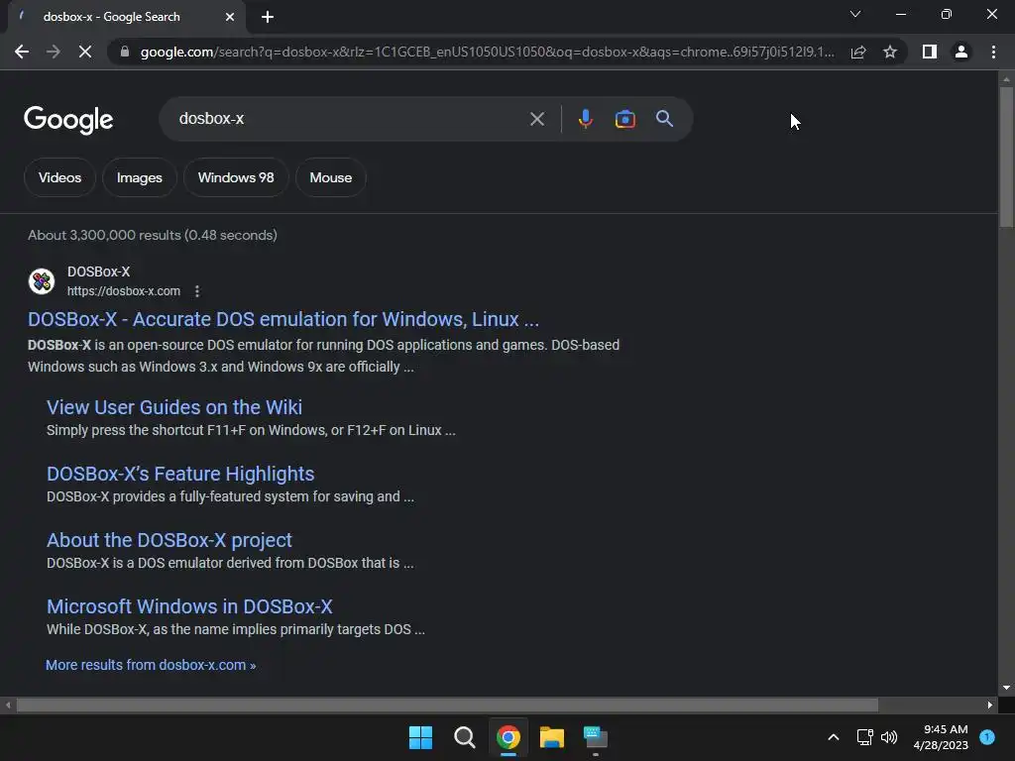Image resolution: width=1015 pixels, height=761 pixels.
Task: Open File Explorer from taskbar
Action: tap(551, 737)
